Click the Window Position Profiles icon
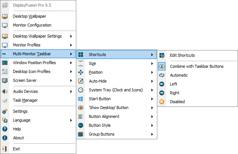This screenshot has height=154, width=238. (x=5, y=63)
